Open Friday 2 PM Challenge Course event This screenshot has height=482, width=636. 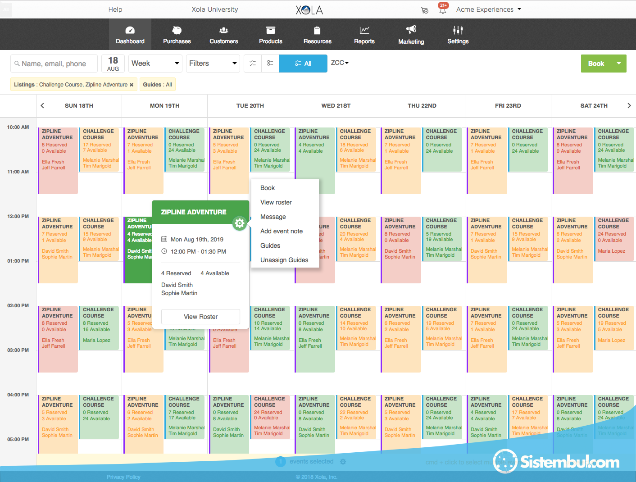pyautogui.click(x=528, y=328)
